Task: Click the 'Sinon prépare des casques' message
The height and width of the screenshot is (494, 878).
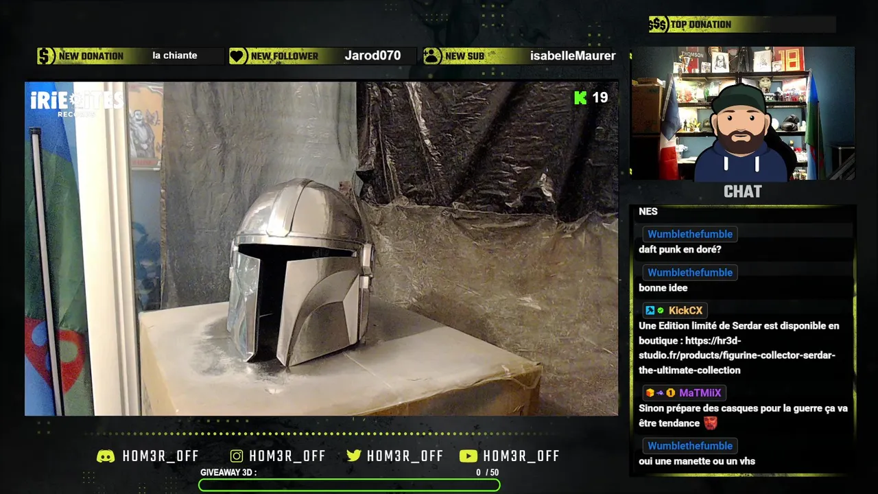Action: [x=743, y=416]
